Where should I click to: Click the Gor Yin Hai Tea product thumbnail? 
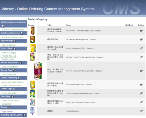point(32,57)
